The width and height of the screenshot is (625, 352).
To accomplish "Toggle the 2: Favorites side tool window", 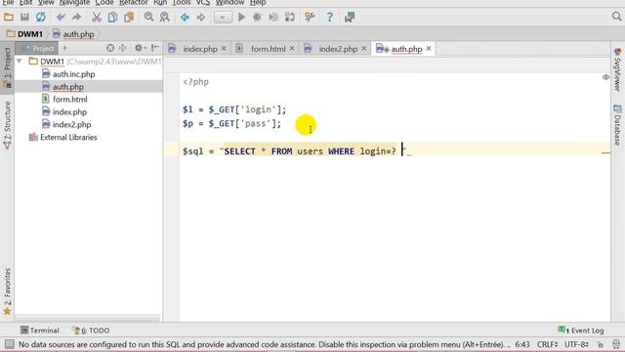I will [x=7, y=291].
